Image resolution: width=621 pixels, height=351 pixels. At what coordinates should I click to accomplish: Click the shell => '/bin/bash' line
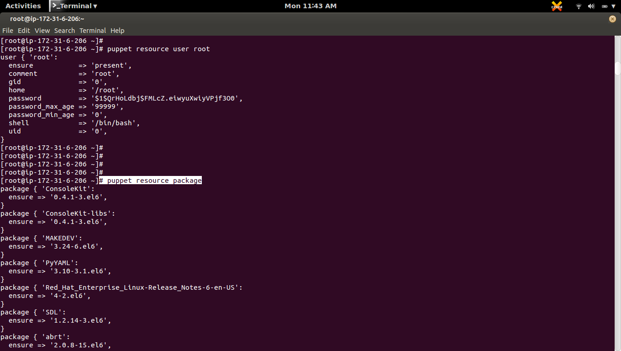[x=74, y=123]
